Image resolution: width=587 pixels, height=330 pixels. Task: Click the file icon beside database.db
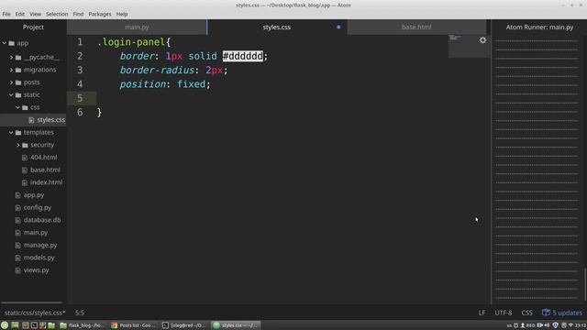pos(17,220)
